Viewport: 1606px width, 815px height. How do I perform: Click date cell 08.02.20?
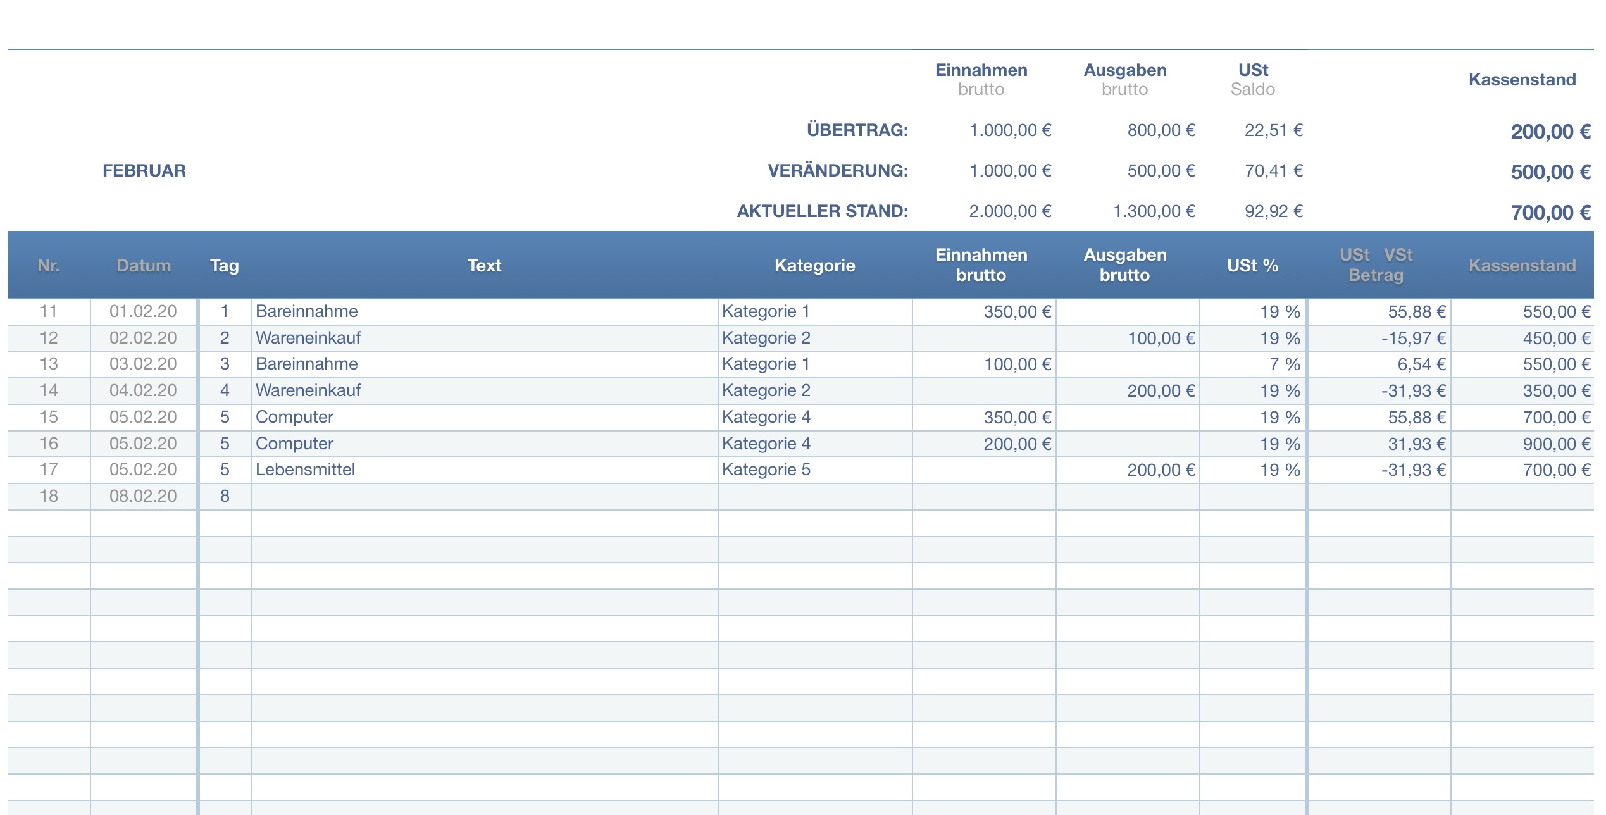point(143,496)
